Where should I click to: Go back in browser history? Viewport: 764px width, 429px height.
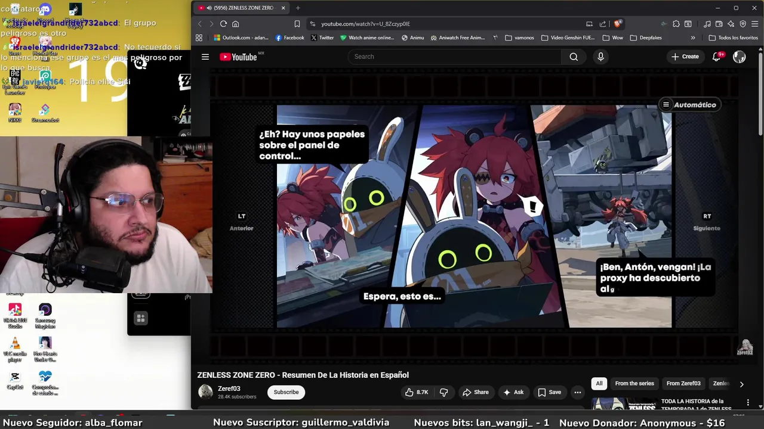(x=200, y=24)
